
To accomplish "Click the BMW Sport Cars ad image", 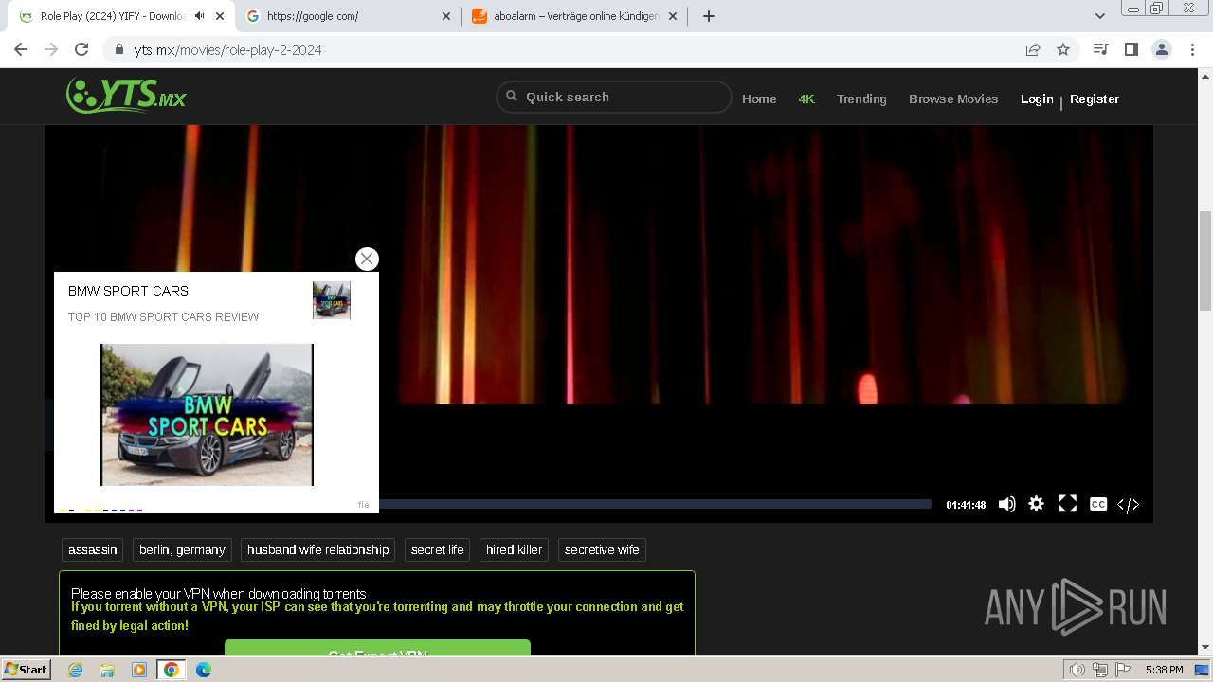I will (207, 415).
